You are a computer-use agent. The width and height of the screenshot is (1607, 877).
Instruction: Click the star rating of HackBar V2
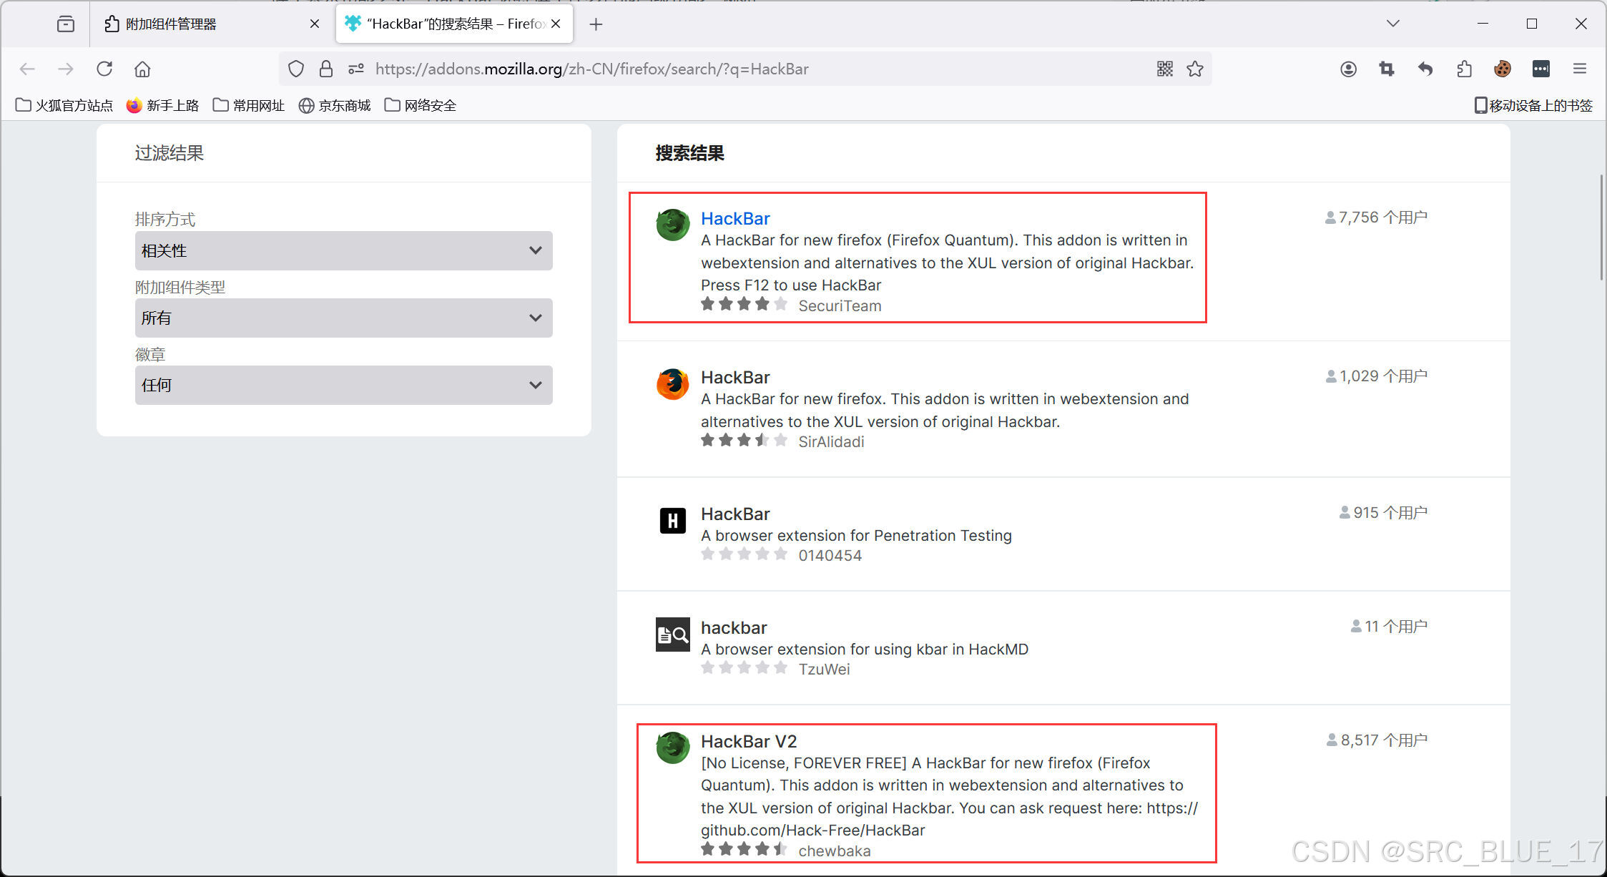(744, 849)
